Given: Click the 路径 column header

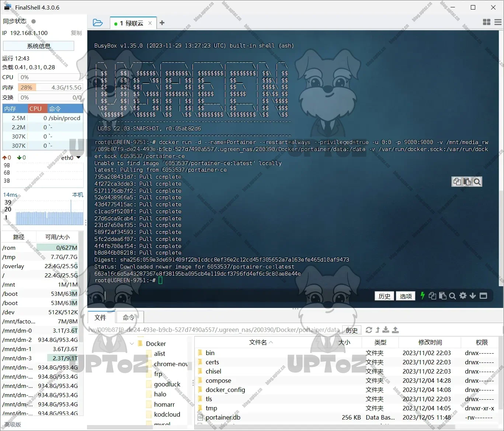Looking at the screenshot, I should [19, 237].
